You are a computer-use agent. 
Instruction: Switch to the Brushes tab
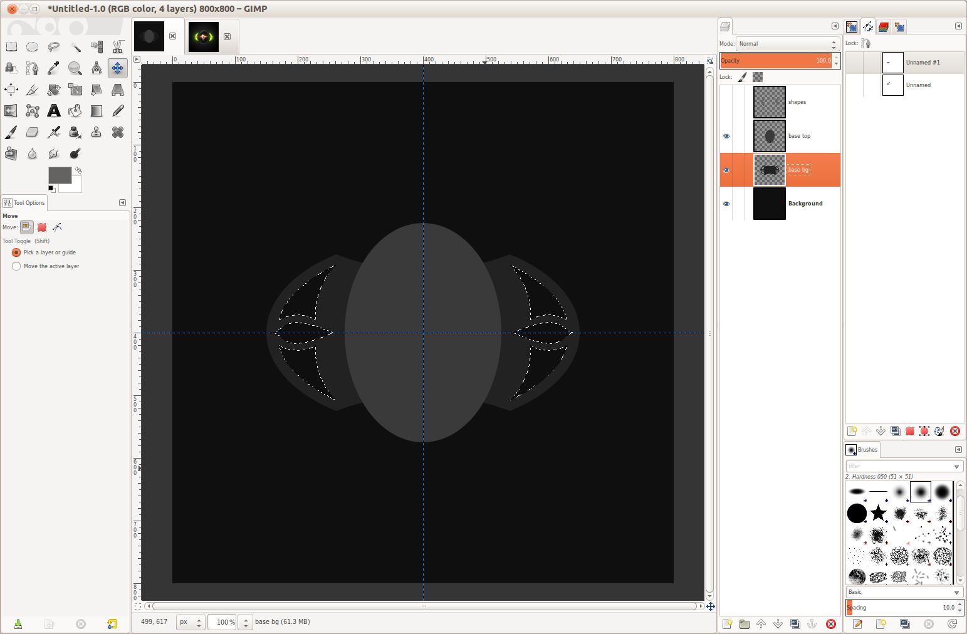[862, 449]
